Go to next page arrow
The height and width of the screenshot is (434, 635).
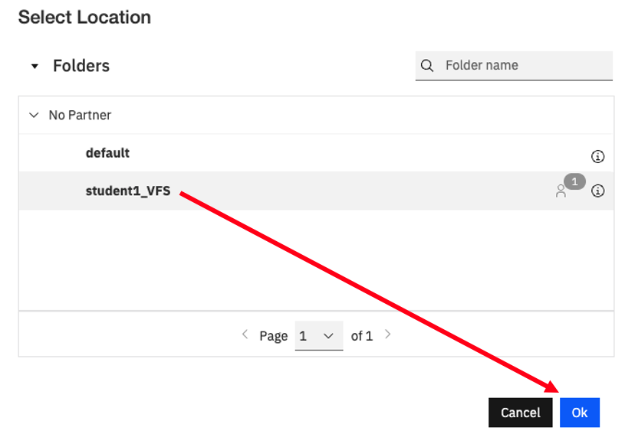pyautogui.click(x=387, y=334)
